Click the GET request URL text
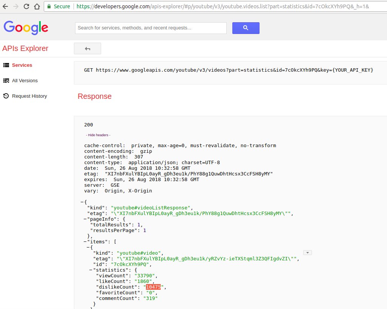 coord(229,70)
